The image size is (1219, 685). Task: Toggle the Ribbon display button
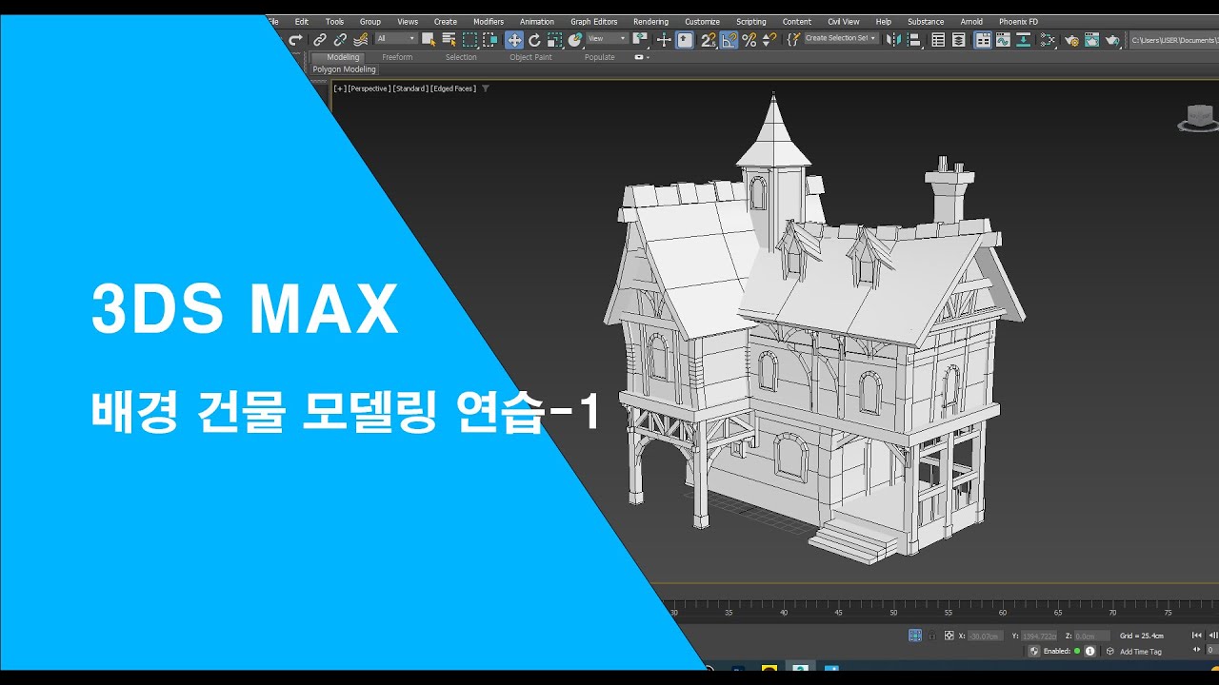[x=982, y=40]
